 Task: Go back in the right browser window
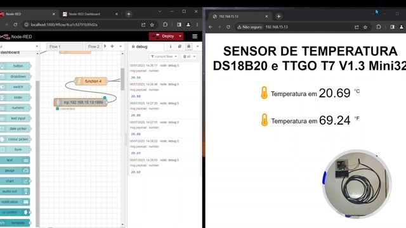point(211,27)
